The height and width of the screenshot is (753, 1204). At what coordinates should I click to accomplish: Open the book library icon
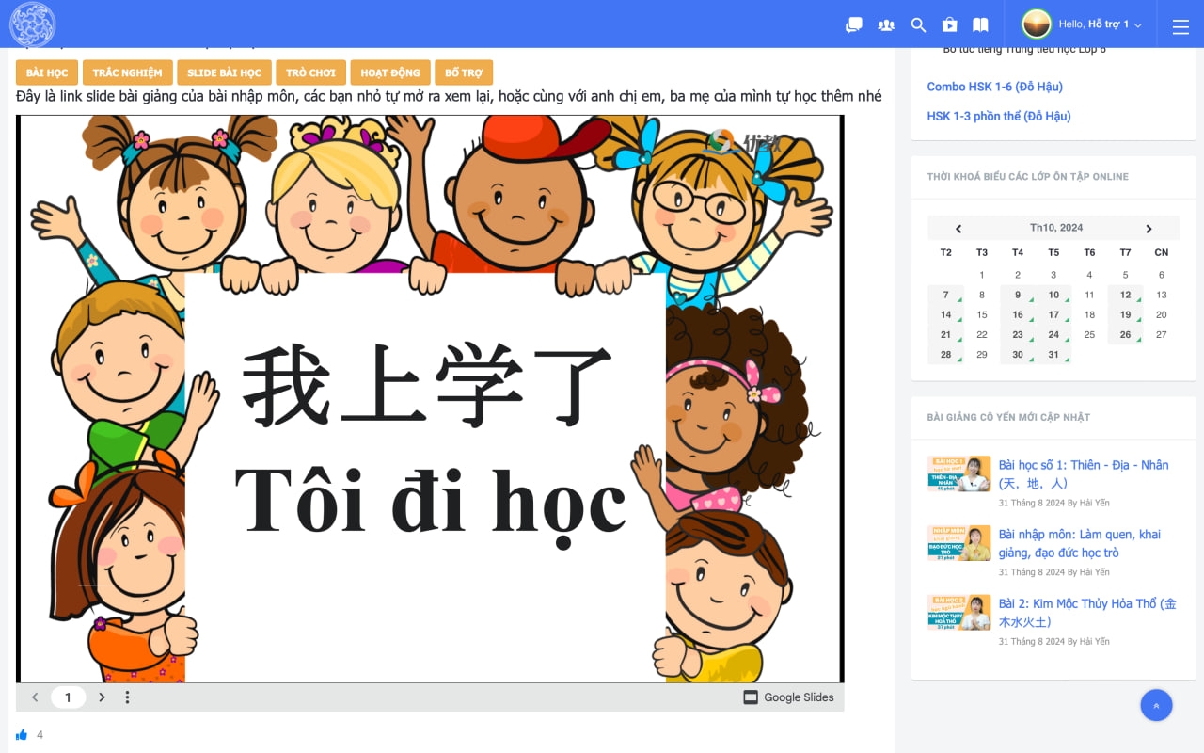tap(980, 25)
